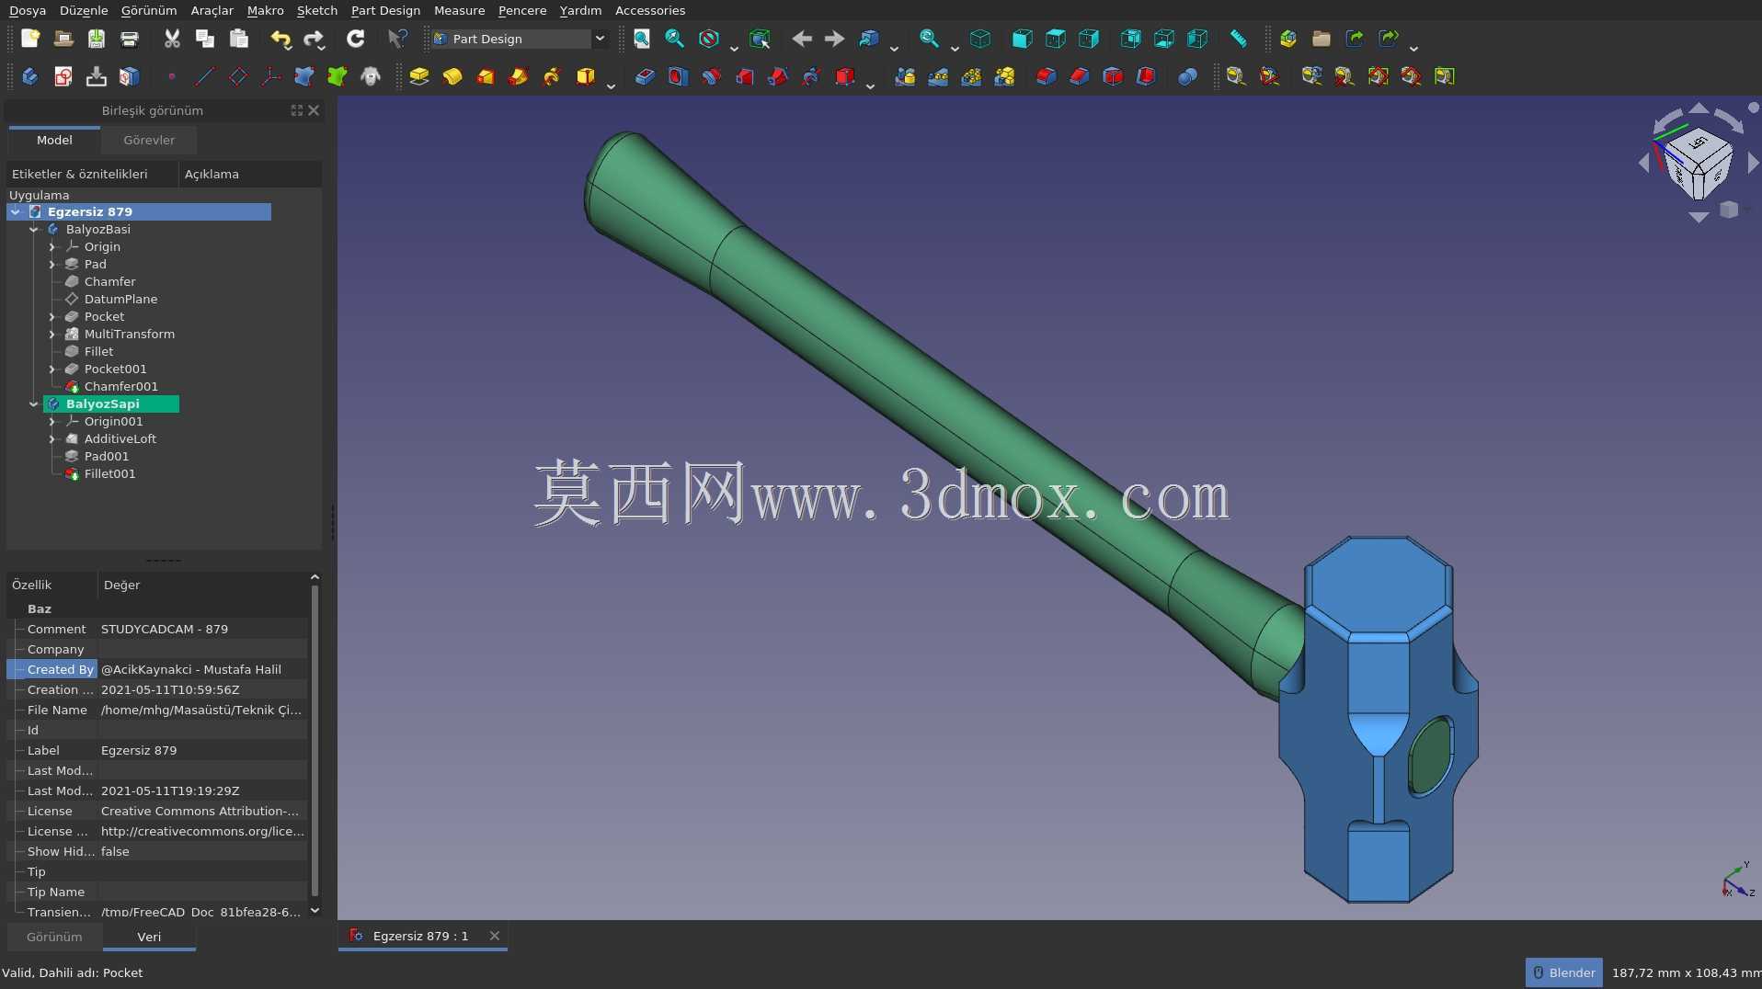Screen dimensions: 1762x989
Task: Click the property panel vertical scrollbar
Action: [x=315, y=740]
